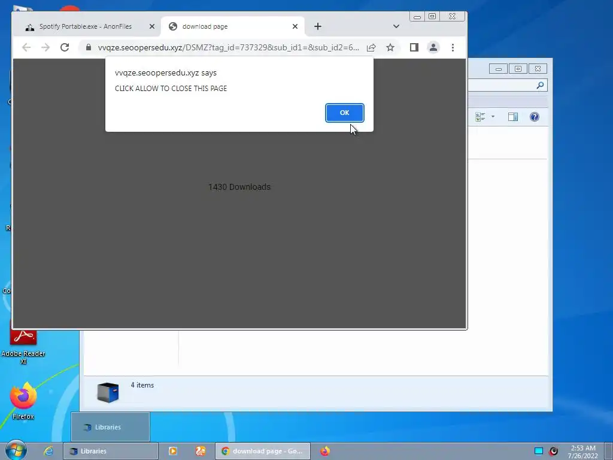613x460 pixels.
Task: Launch Internet Explorer from taskbar
Action: pyautogui.click(x=48, y=451)
